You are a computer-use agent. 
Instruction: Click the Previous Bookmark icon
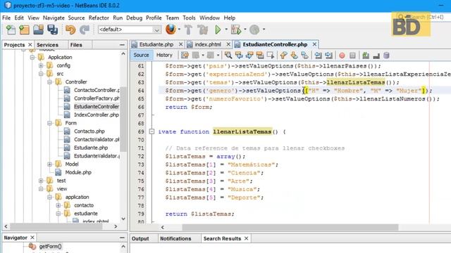coord(283,55)
